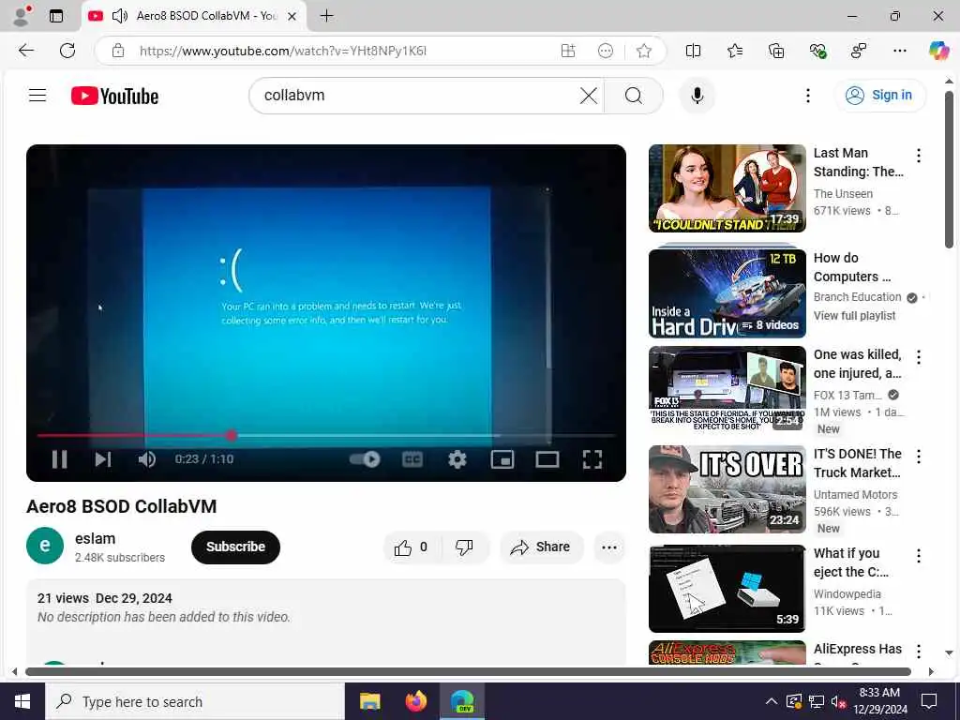Image resolution: width=960 pixels, height=720 pixels.
Task: Share this video
Action: (x=542, y=547)
